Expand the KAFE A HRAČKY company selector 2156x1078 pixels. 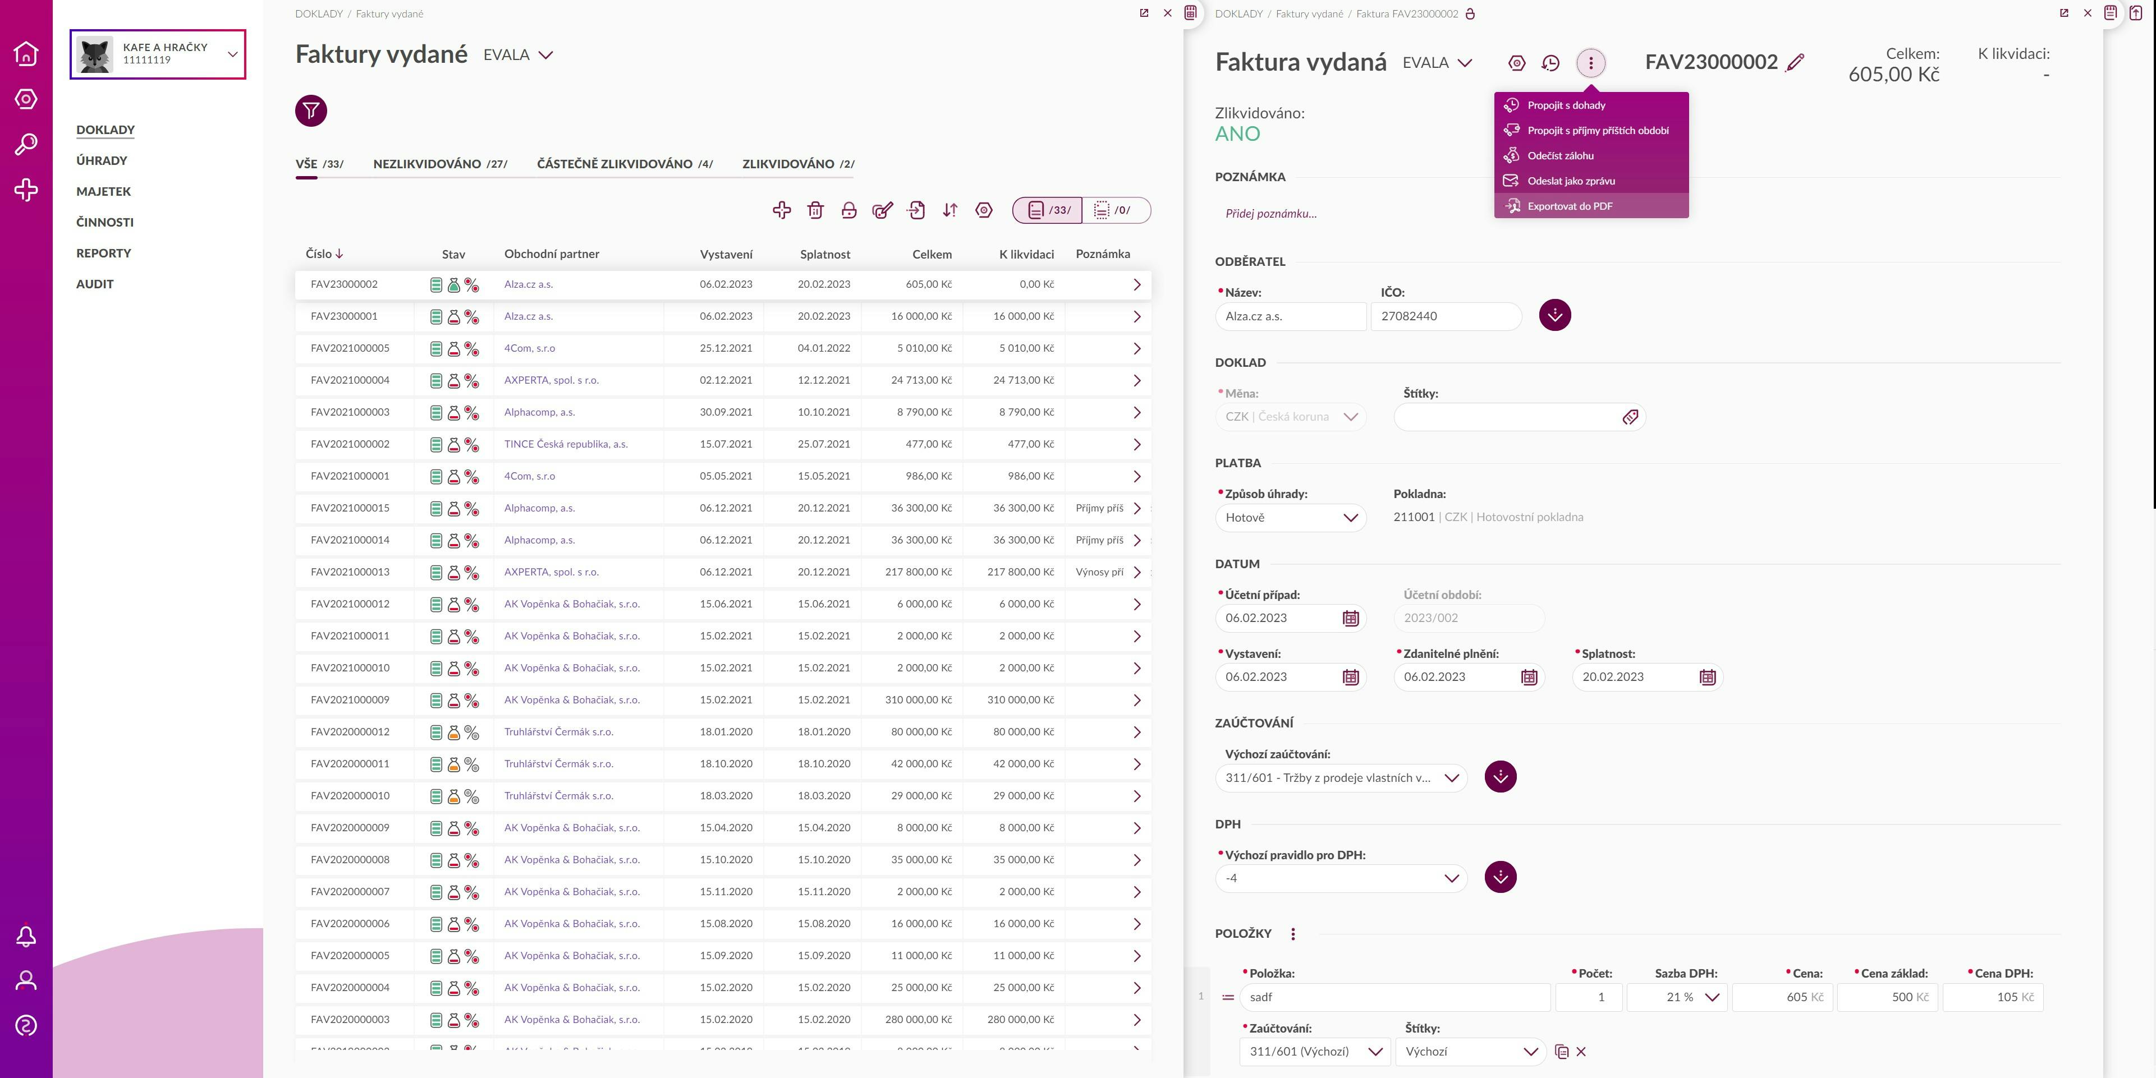point(157,54)
